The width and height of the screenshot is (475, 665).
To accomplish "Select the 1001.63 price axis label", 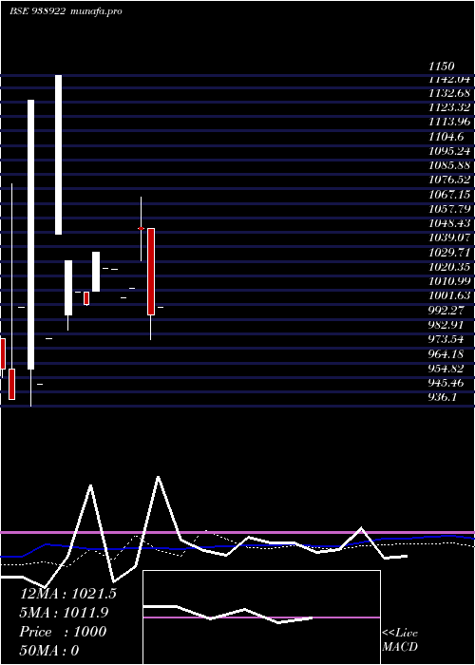I will pyautogui.click(x=448, y=295).
